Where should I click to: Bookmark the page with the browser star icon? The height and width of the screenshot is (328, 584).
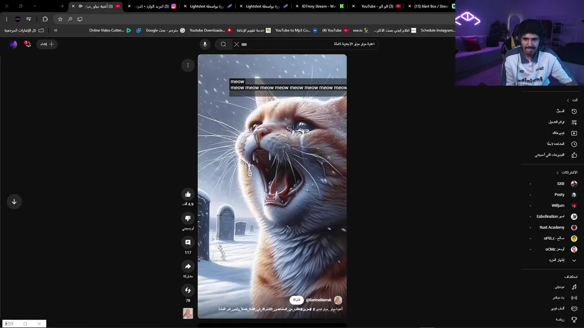60,19
